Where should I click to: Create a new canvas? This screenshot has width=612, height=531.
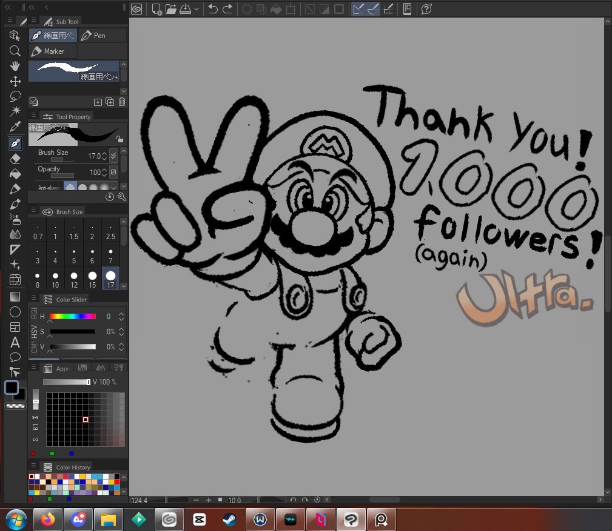pyautogui.click(x=157, y=9)
